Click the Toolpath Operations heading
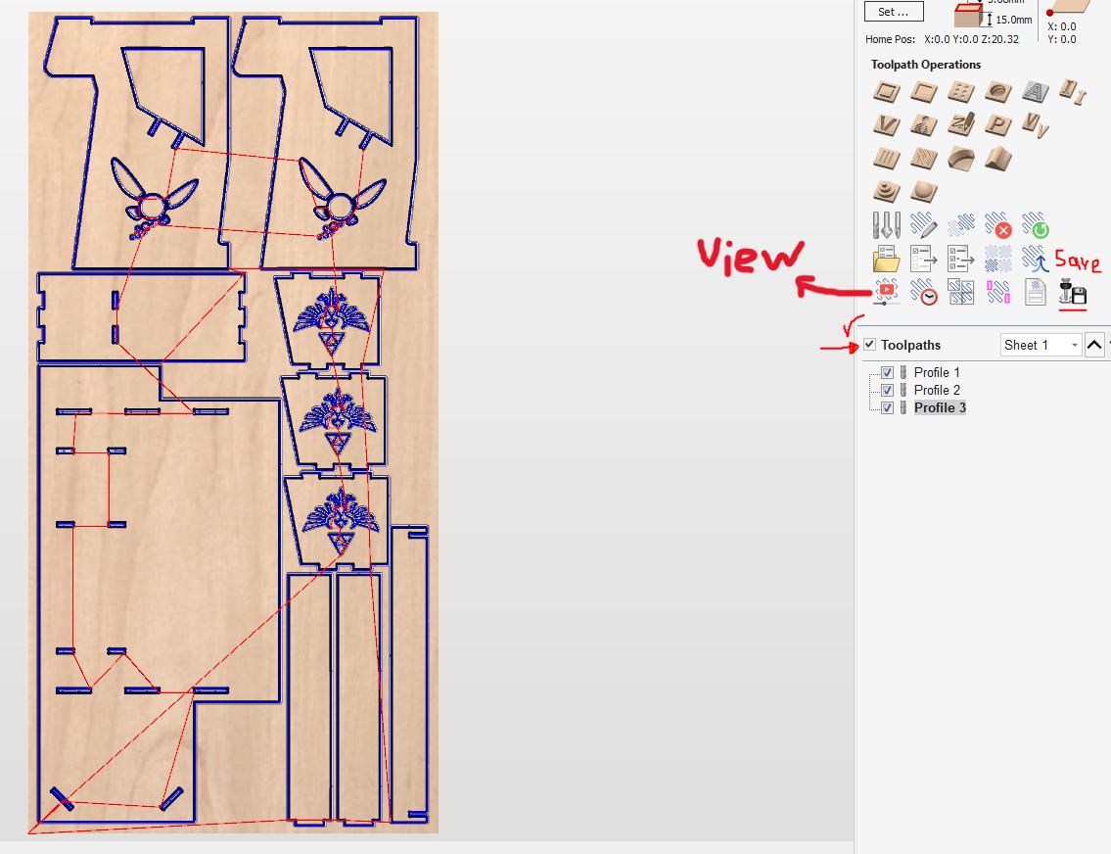Image resolution: width=1111 pixels, height=854 pixels. pyautogui.click(x=925, y=65)
